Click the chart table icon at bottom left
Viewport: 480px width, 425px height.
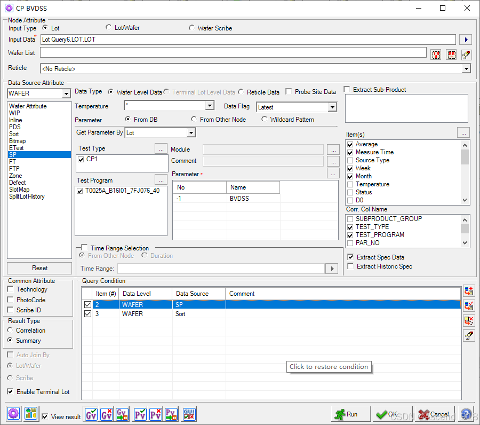point(31,414)
